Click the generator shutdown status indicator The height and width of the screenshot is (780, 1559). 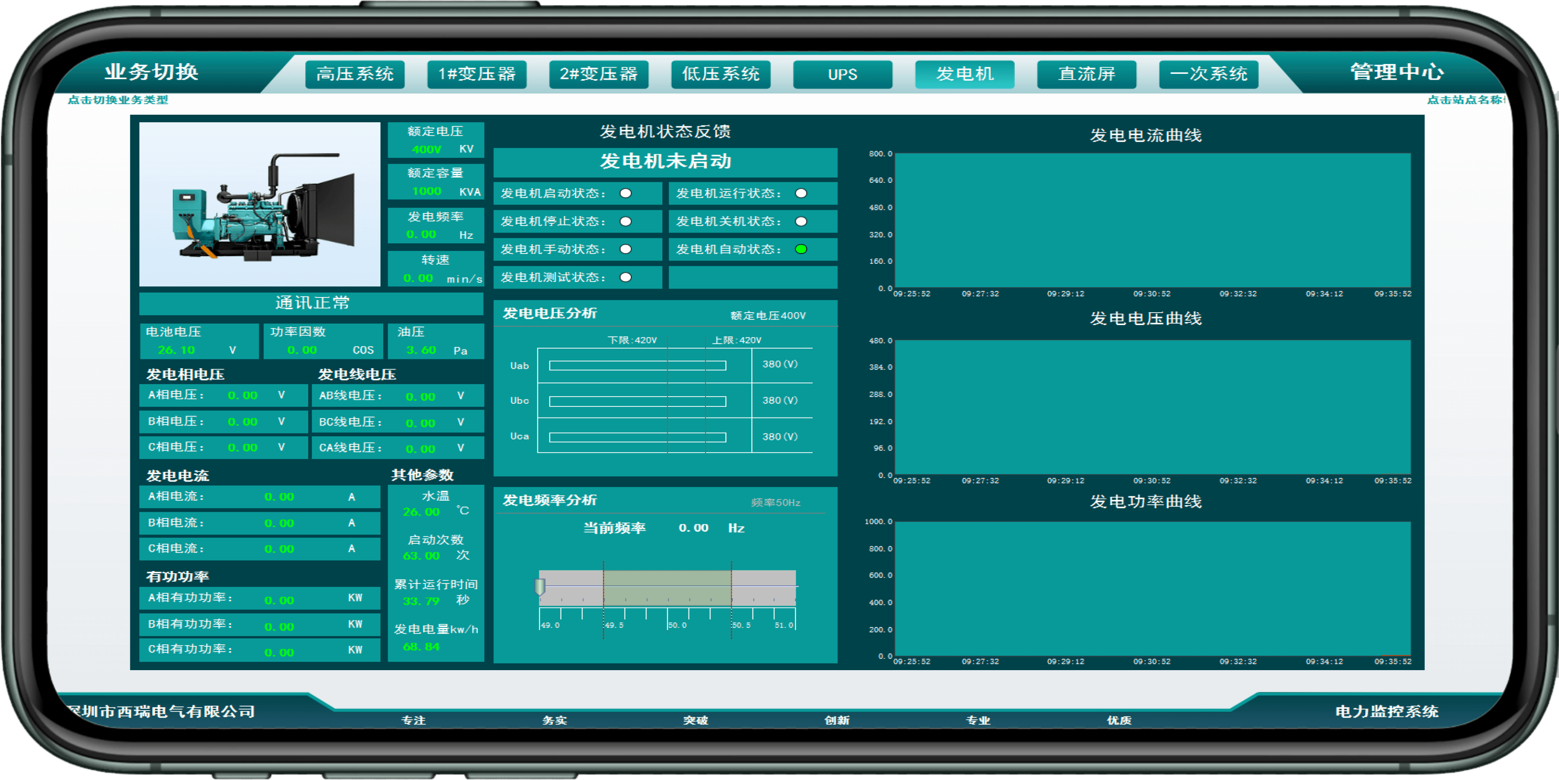tap(801, 221)
